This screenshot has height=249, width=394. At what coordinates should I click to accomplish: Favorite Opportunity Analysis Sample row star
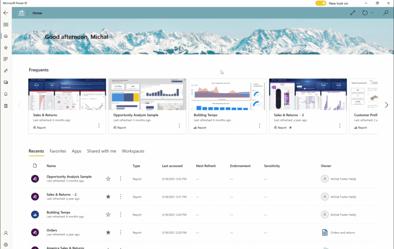tap(108, 179)
